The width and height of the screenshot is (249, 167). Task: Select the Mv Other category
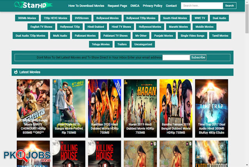click(141, 36)
